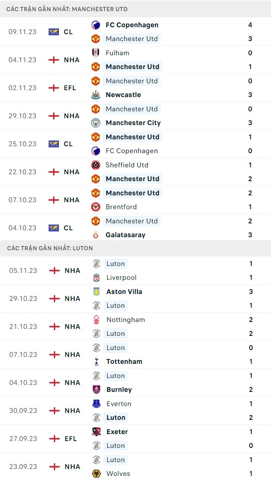Click the FC Copenhagen crest in the 09.11.23 match
Image resolution: width=271 pixels, height=479 pixels.
[x=96, y=25]
